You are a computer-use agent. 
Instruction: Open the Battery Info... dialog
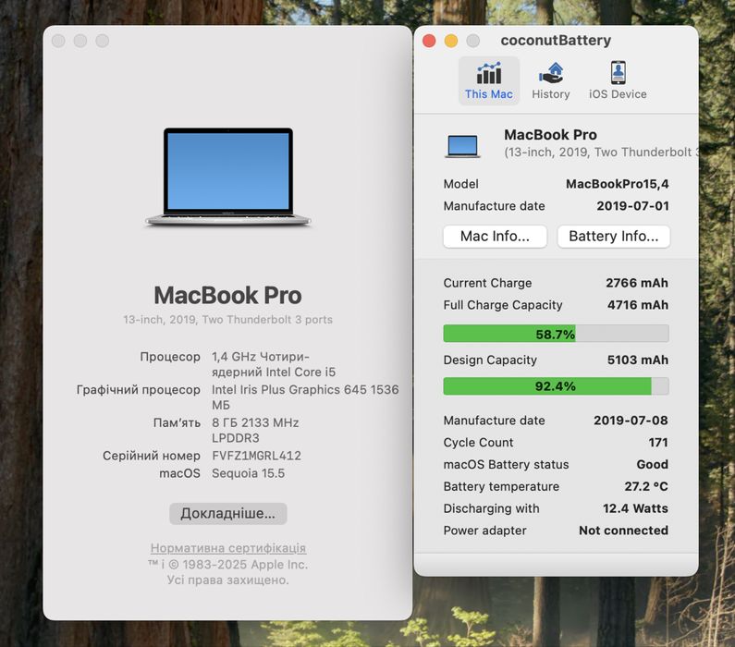(614, 236)
